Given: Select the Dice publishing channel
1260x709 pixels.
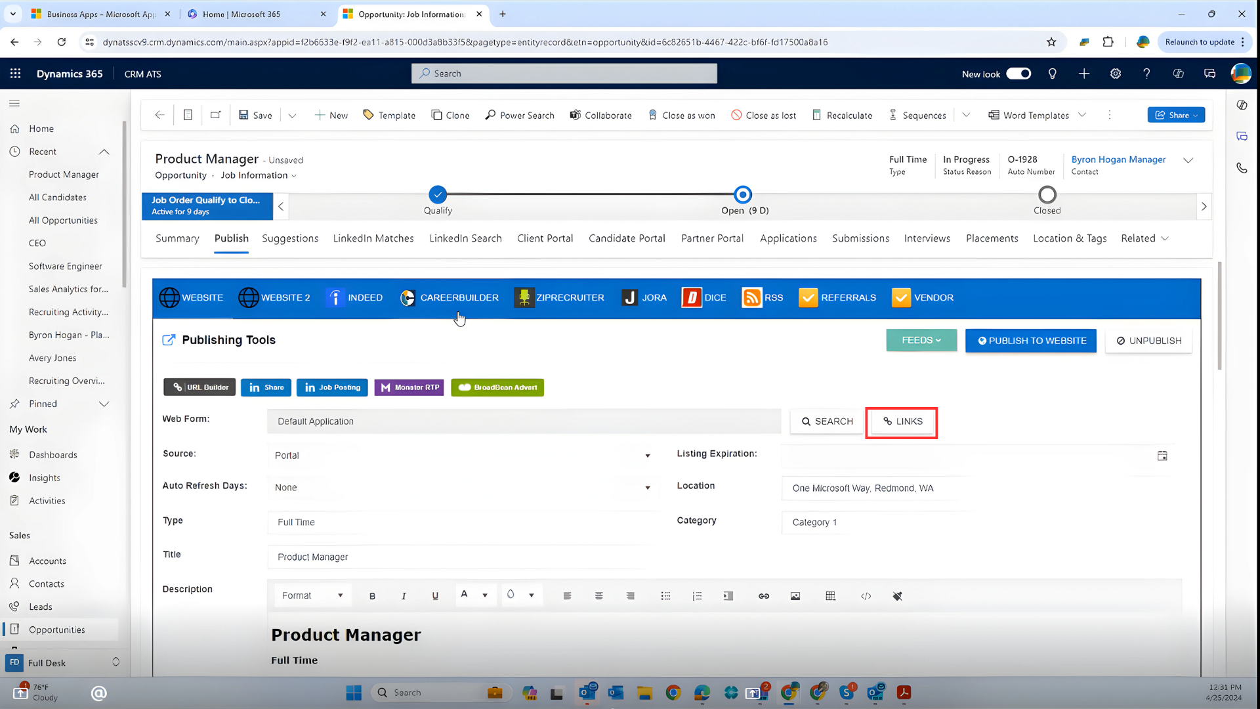Looking at the screenshot, I should [704, 297].
